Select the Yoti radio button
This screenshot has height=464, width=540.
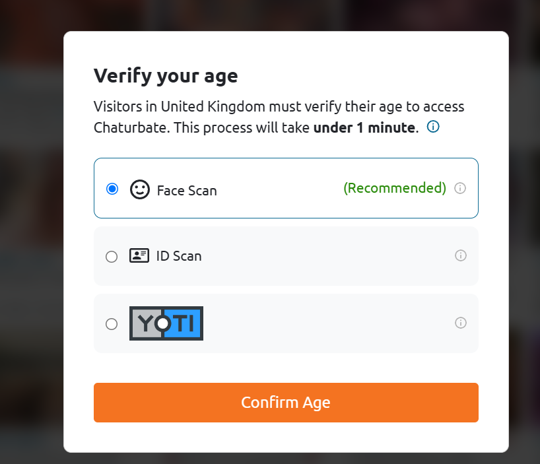point(112,324)
